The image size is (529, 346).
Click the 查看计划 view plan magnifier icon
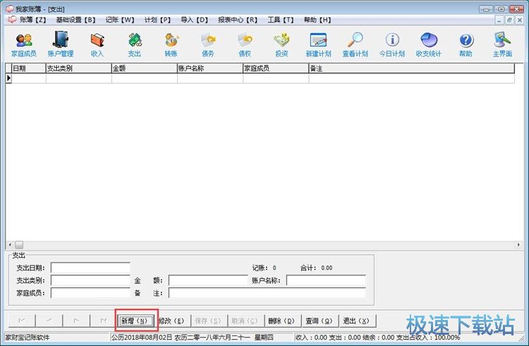[355, 45]
